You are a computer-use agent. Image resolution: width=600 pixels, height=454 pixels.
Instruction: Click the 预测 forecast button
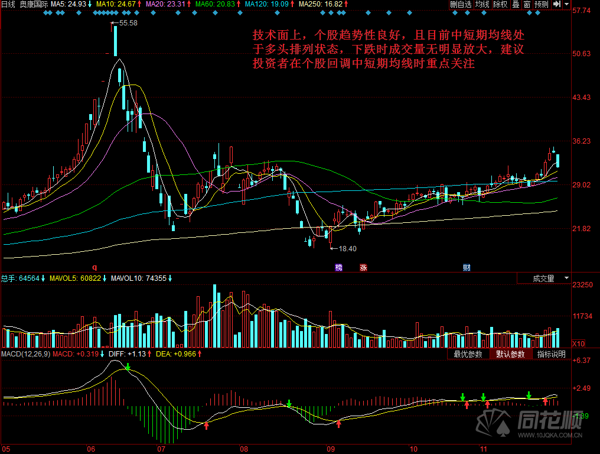coord(540,5)
